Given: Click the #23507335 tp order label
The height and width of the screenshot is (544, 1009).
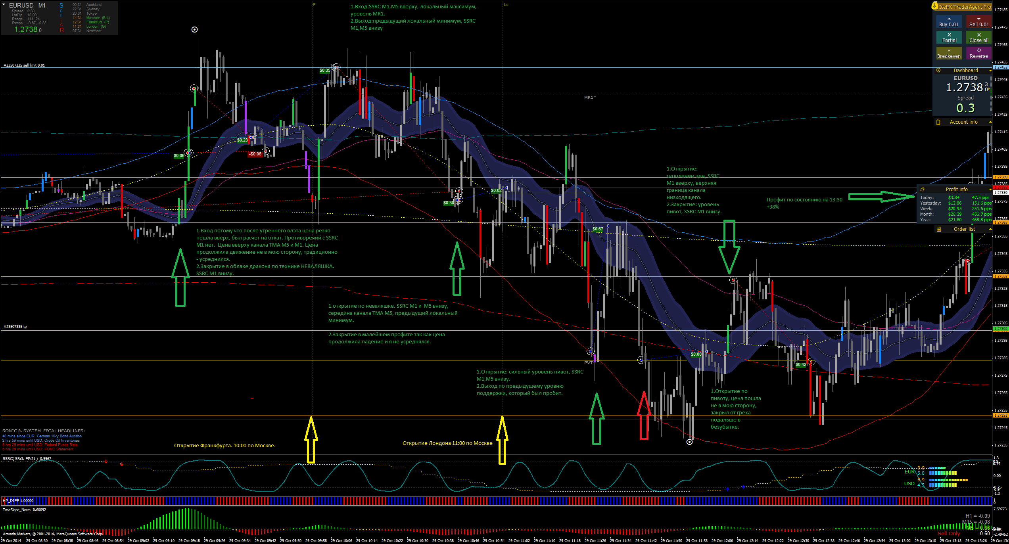Looking at the screenshot, I should pos(15,327).
